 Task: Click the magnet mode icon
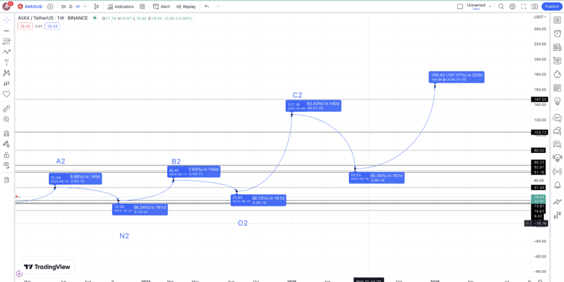(x=6, y=134)
